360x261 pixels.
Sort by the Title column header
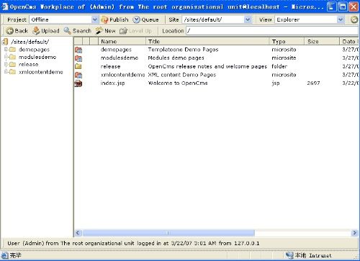pyautogui.click(x=207, y=42)
